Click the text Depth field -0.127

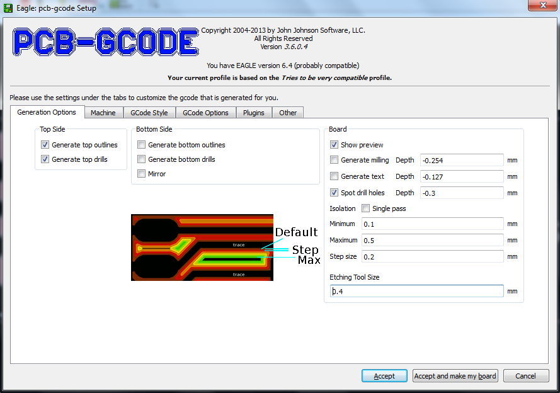coord(462,177)
